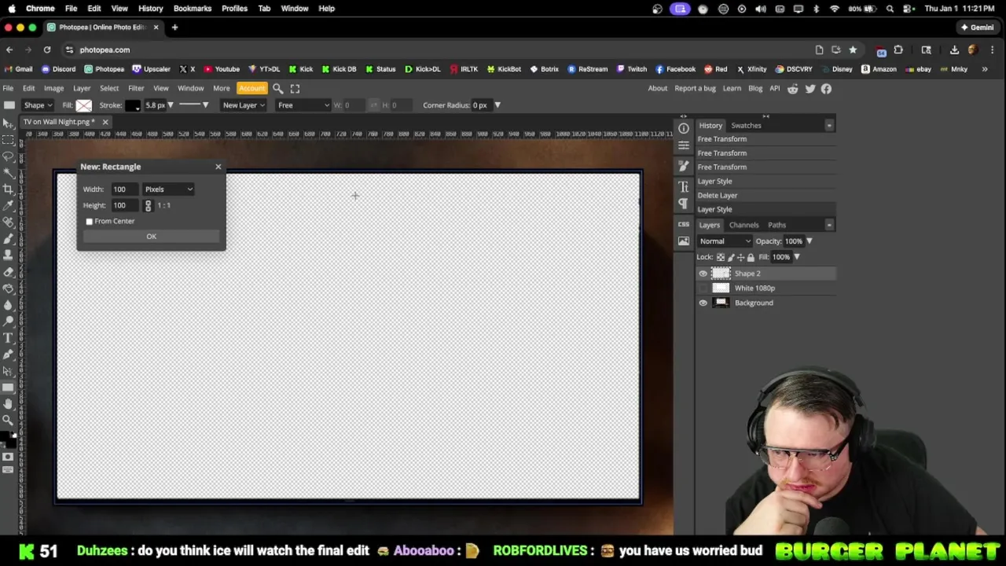The image size is (1006, 566).
Task: Toggle lock image pixels brush icon
Action: tap(731, 257)
